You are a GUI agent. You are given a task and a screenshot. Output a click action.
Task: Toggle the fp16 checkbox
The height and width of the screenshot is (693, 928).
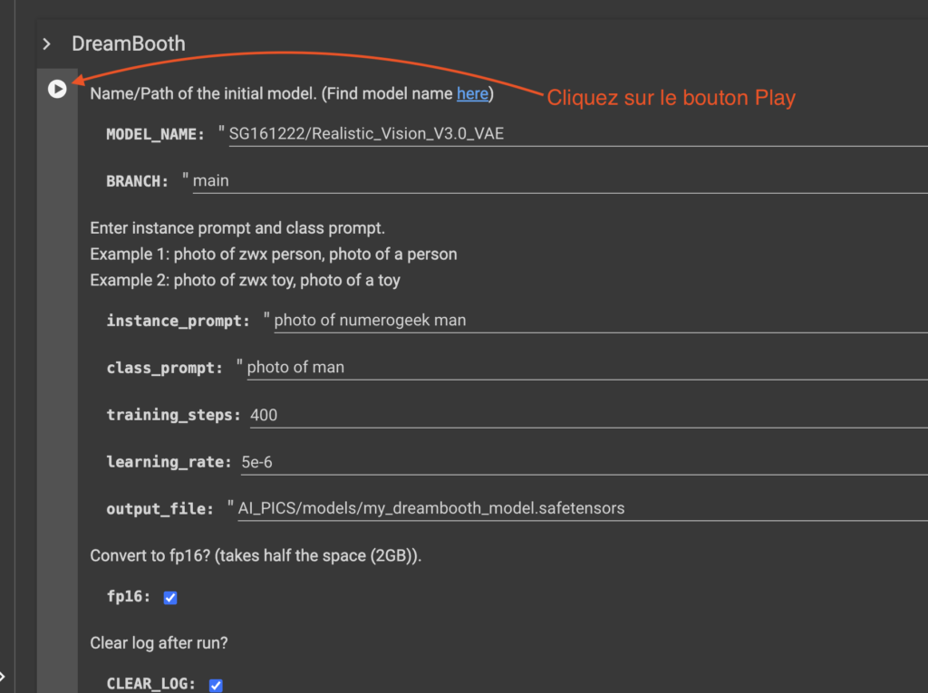(170, 598)
